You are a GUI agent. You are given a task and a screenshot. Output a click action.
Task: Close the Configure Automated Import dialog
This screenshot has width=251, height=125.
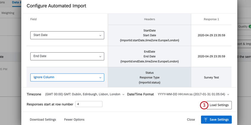[191, 120]
